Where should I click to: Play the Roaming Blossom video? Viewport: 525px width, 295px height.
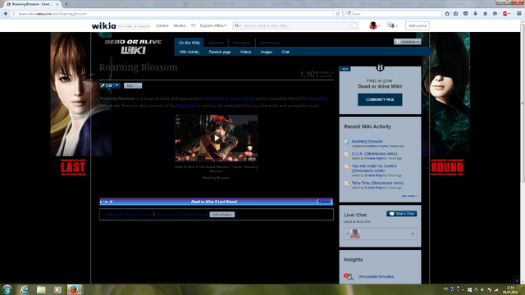[x=217, y=138]
